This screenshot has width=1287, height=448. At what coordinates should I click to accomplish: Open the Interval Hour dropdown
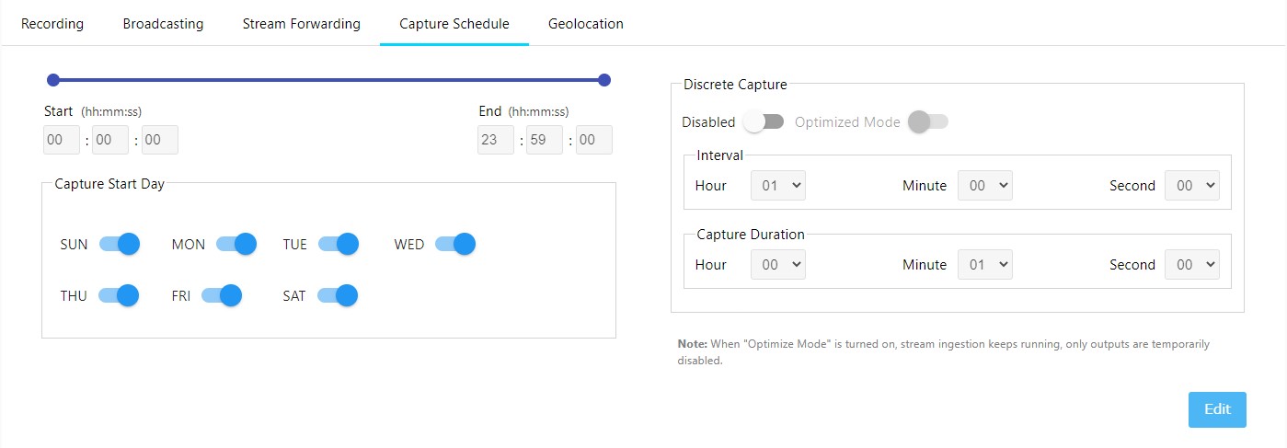[x=778, y=185]
